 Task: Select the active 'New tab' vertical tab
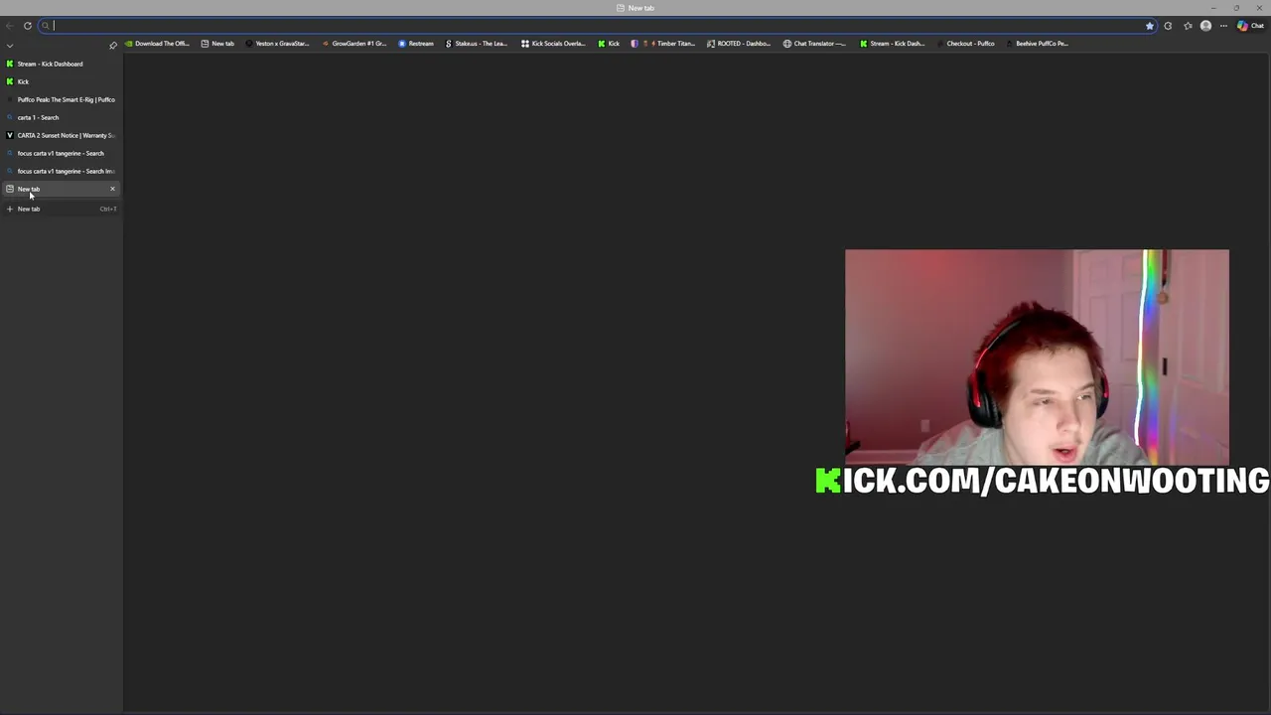tap(62, 189)
